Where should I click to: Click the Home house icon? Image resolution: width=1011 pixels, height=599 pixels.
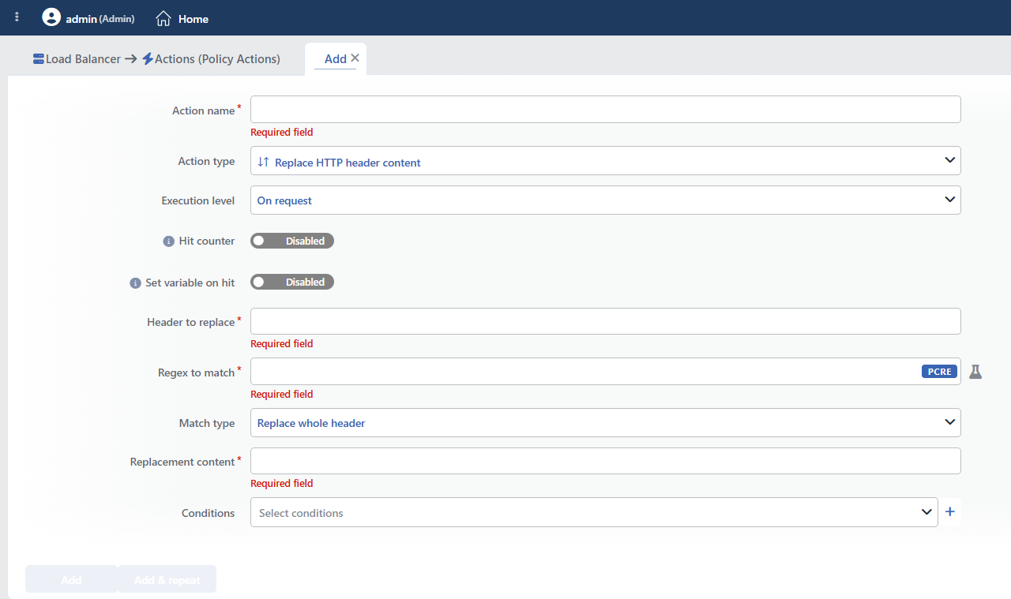coord(163,18)
